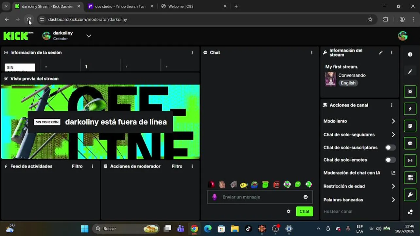Expand Modo lento options
420x236 pixels.
point(393,121)
